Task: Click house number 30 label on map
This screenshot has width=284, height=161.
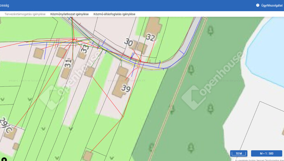Action: (x=128, y=43)
